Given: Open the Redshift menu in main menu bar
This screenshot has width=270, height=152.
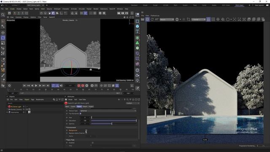Looking at the screenshot, I should (x=112, y=9).
